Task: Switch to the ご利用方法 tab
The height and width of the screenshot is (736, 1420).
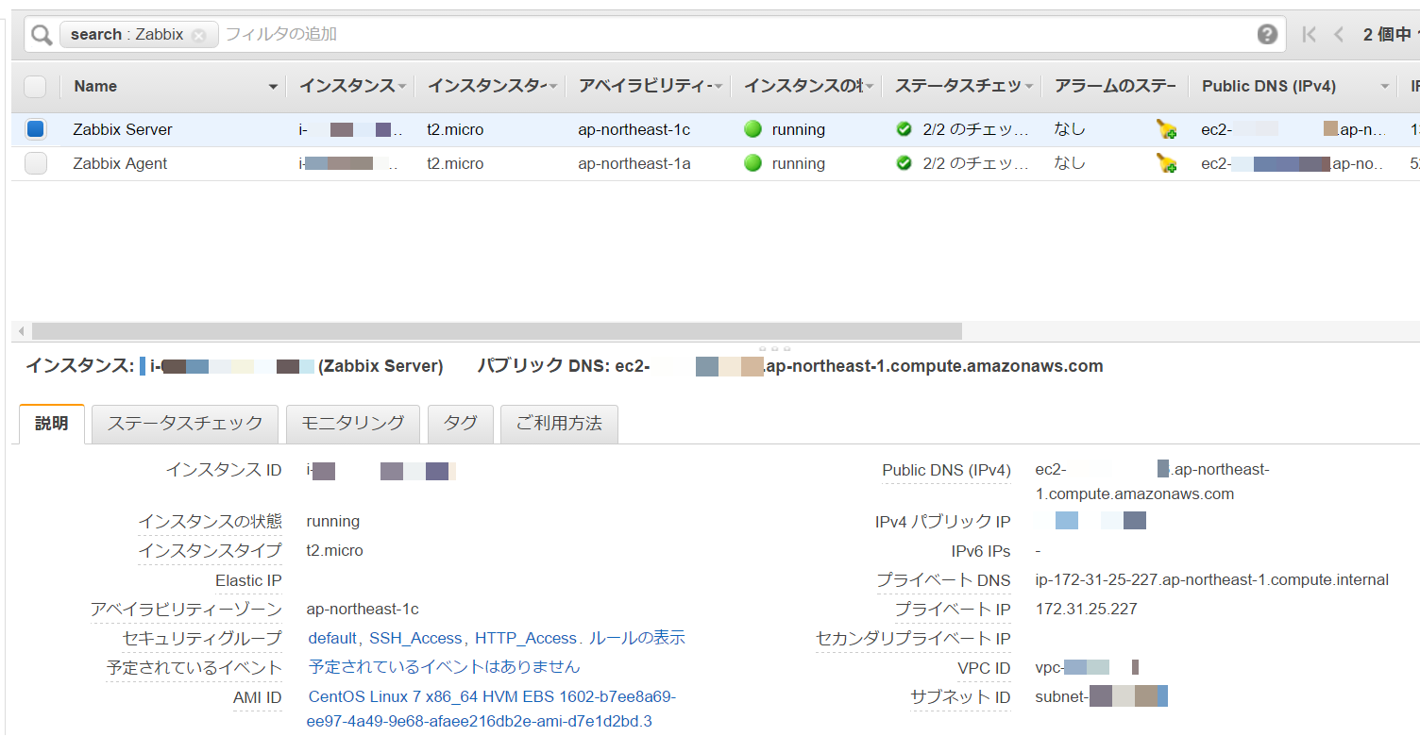Action: [559, 424]
